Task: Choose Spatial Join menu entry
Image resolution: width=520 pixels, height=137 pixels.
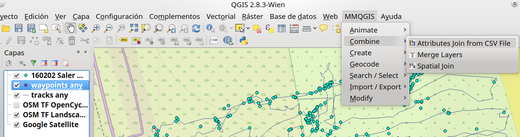Action: click(x=462, y=66)
